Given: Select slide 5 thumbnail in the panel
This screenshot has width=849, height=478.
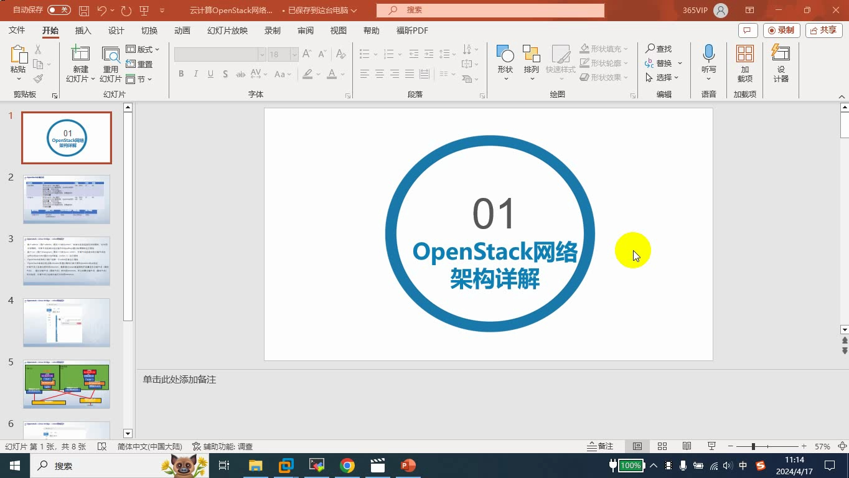Looking at the screenshot, I should click(x=67, y=384).
